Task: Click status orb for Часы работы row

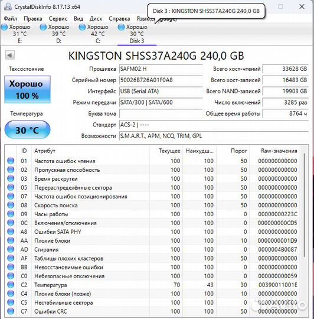Action: pos(11,214)
